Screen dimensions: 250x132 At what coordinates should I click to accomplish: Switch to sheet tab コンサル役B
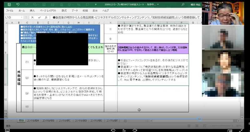(48, 121)
